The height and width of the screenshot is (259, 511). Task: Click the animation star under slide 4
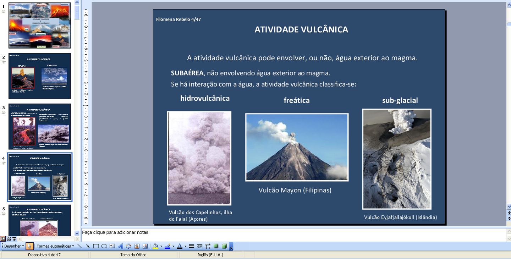click(4, 163)
